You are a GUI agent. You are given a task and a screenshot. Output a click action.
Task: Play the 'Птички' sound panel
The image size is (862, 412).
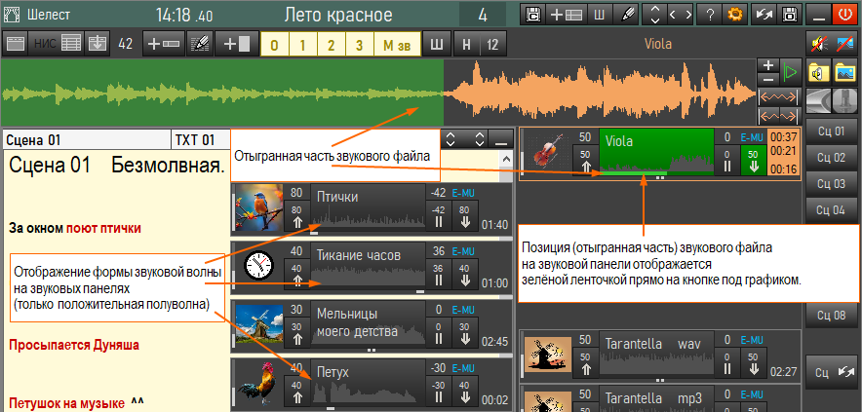[368, 207]
